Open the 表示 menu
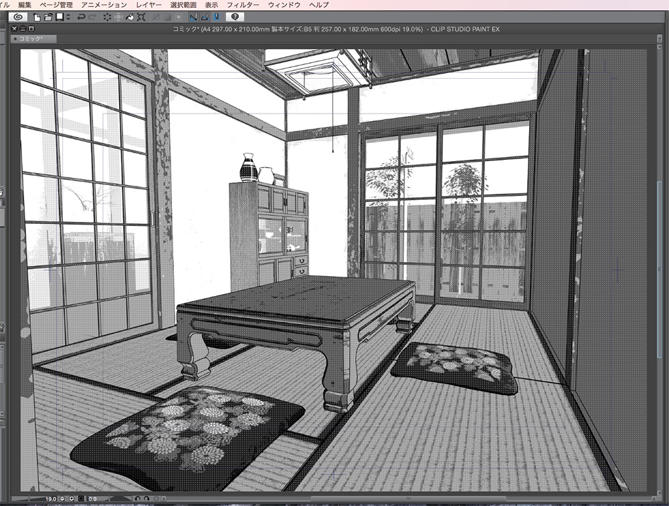The image size is (669, 506). coord(211,5)
